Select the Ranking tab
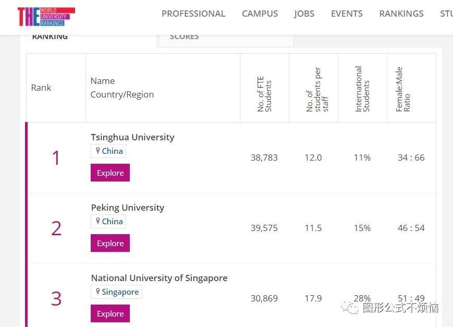This screenshot has height=327, width=453. [50, 37]
